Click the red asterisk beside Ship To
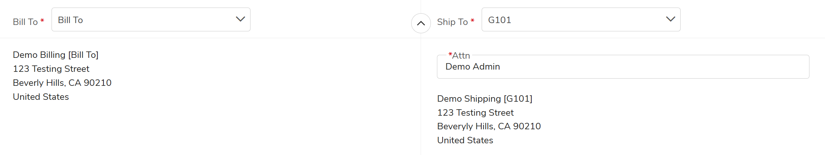Viewport: 825px width, 155px height. [472, 21]
